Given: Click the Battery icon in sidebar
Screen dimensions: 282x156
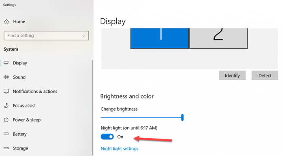Looking at the screenshot, I should click(x=6, y=134).
